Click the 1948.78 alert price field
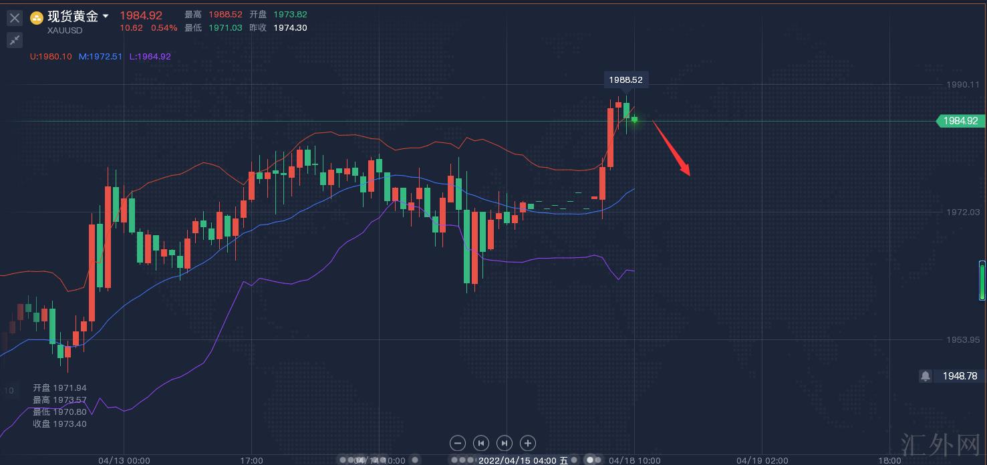 pos(960,376)
